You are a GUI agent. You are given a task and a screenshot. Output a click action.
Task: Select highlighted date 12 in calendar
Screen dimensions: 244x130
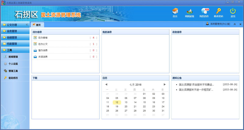(117, 102)
